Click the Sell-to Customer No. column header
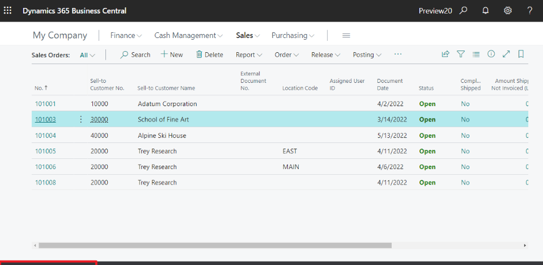Screen dimensions: 543x265 click(x=107, y=85)
